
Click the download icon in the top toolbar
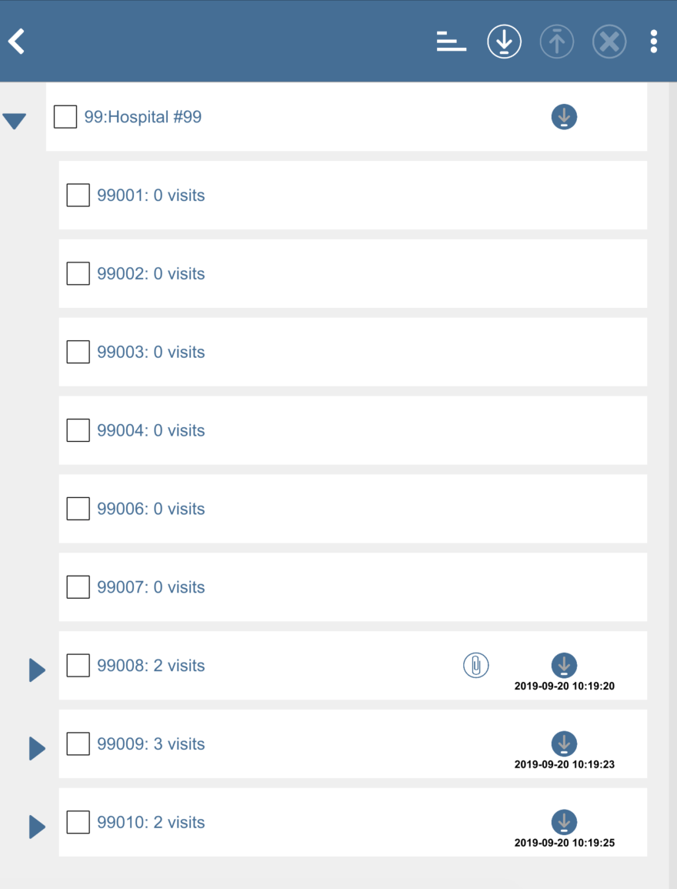pos(505,42)
